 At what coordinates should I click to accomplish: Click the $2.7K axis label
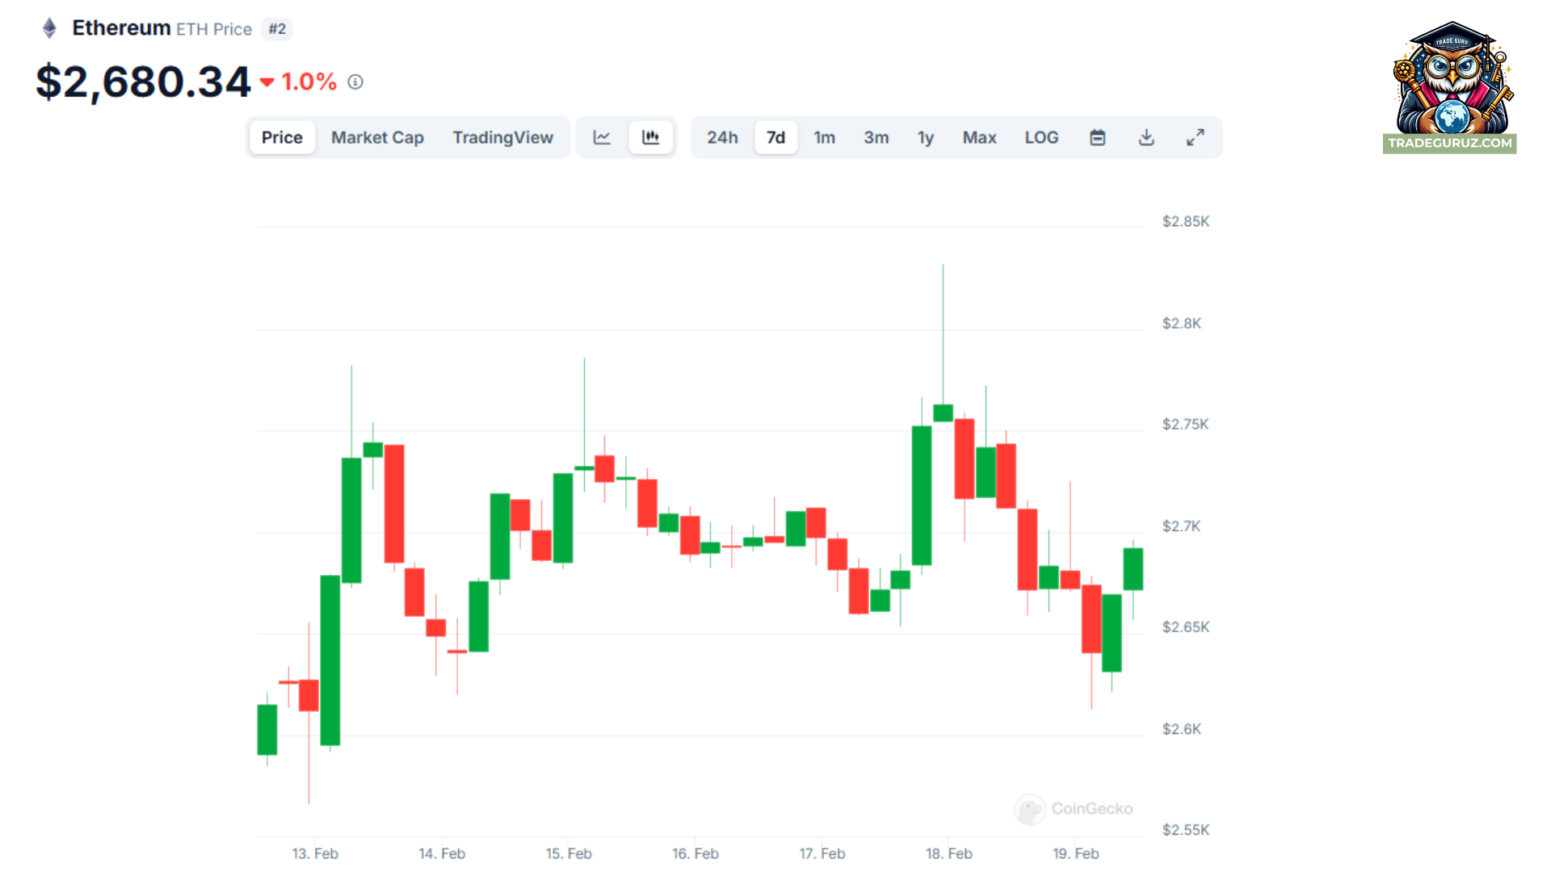click(1181, 526)
